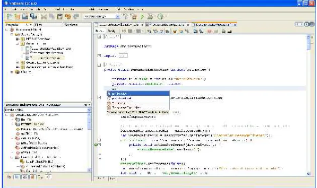Toggle Highlight Search in editor toolbar
The width and height of the screenshot is (317, 188).
coord(168,31)
